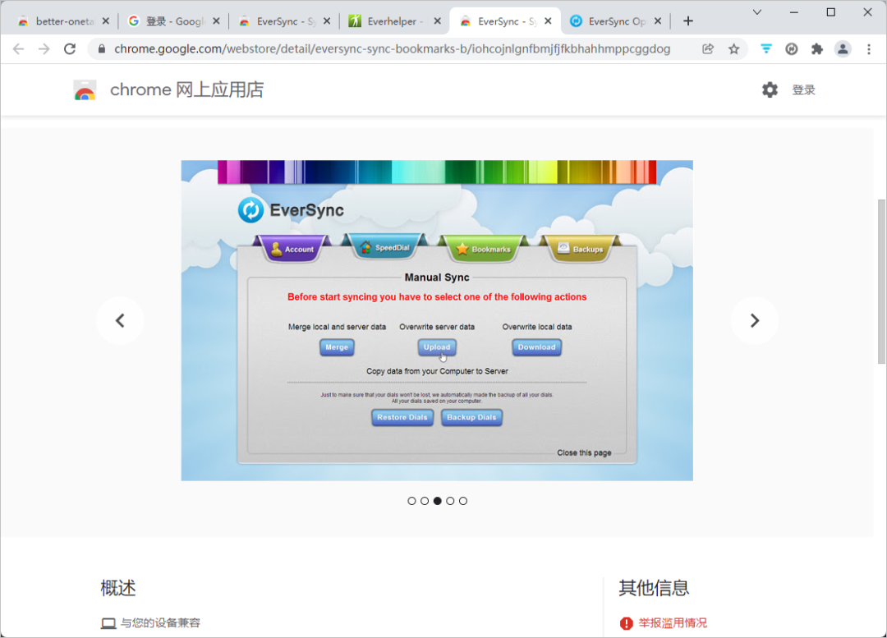Image resolution: width=887 pixels, height=638 pixels.
Task: Select fifth carousel dot
Action: click(x=463, y=501)
